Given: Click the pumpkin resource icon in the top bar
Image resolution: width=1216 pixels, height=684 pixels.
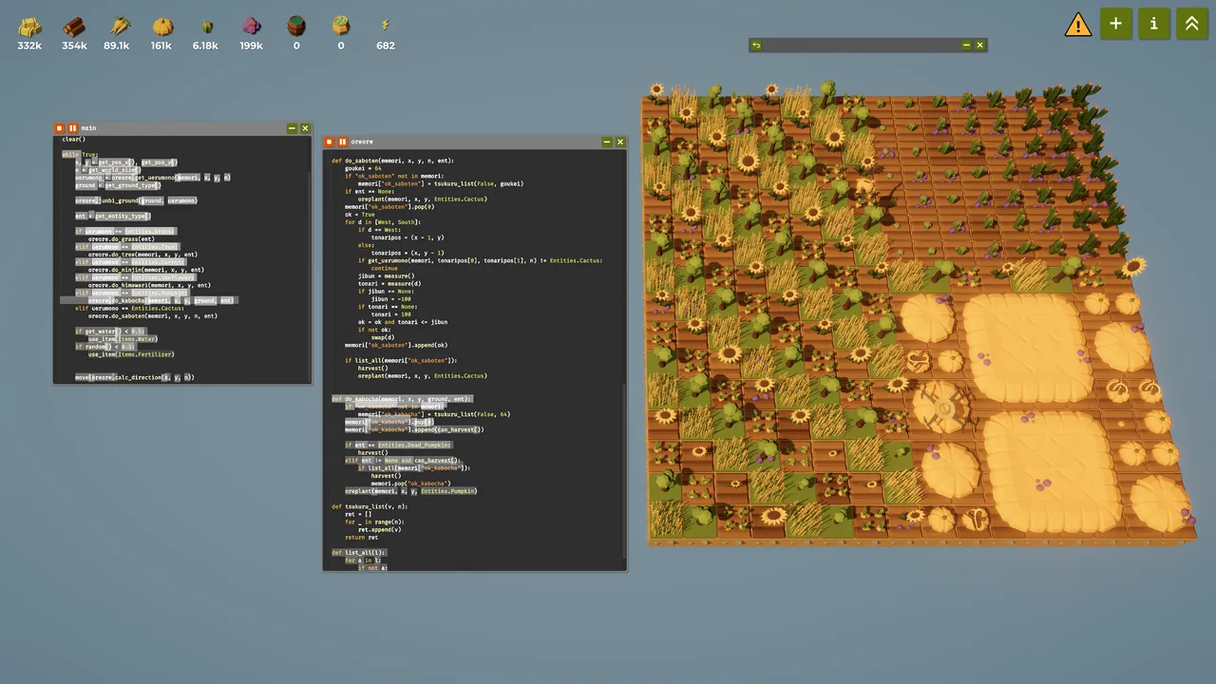Looking at the screenshot, I should pos(162,26).
